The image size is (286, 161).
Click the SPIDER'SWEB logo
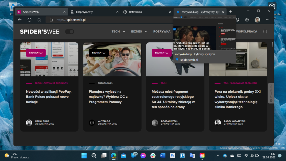40,32
